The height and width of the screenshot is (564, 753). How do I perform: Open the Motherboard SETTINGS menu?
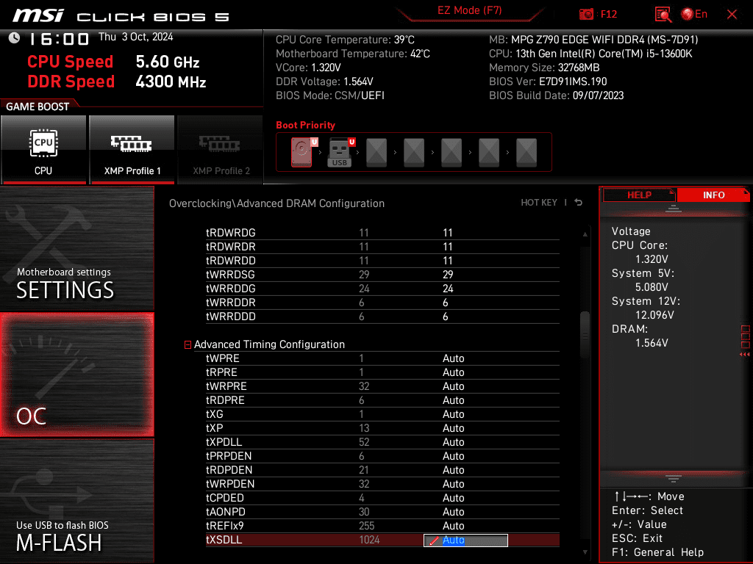pos(76,248)
